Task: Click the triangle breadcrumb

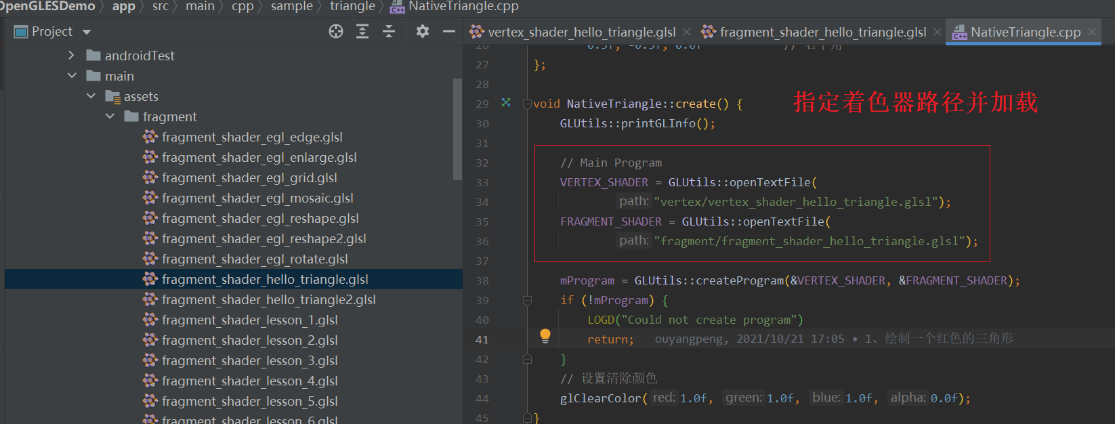Action: (352, 6)
